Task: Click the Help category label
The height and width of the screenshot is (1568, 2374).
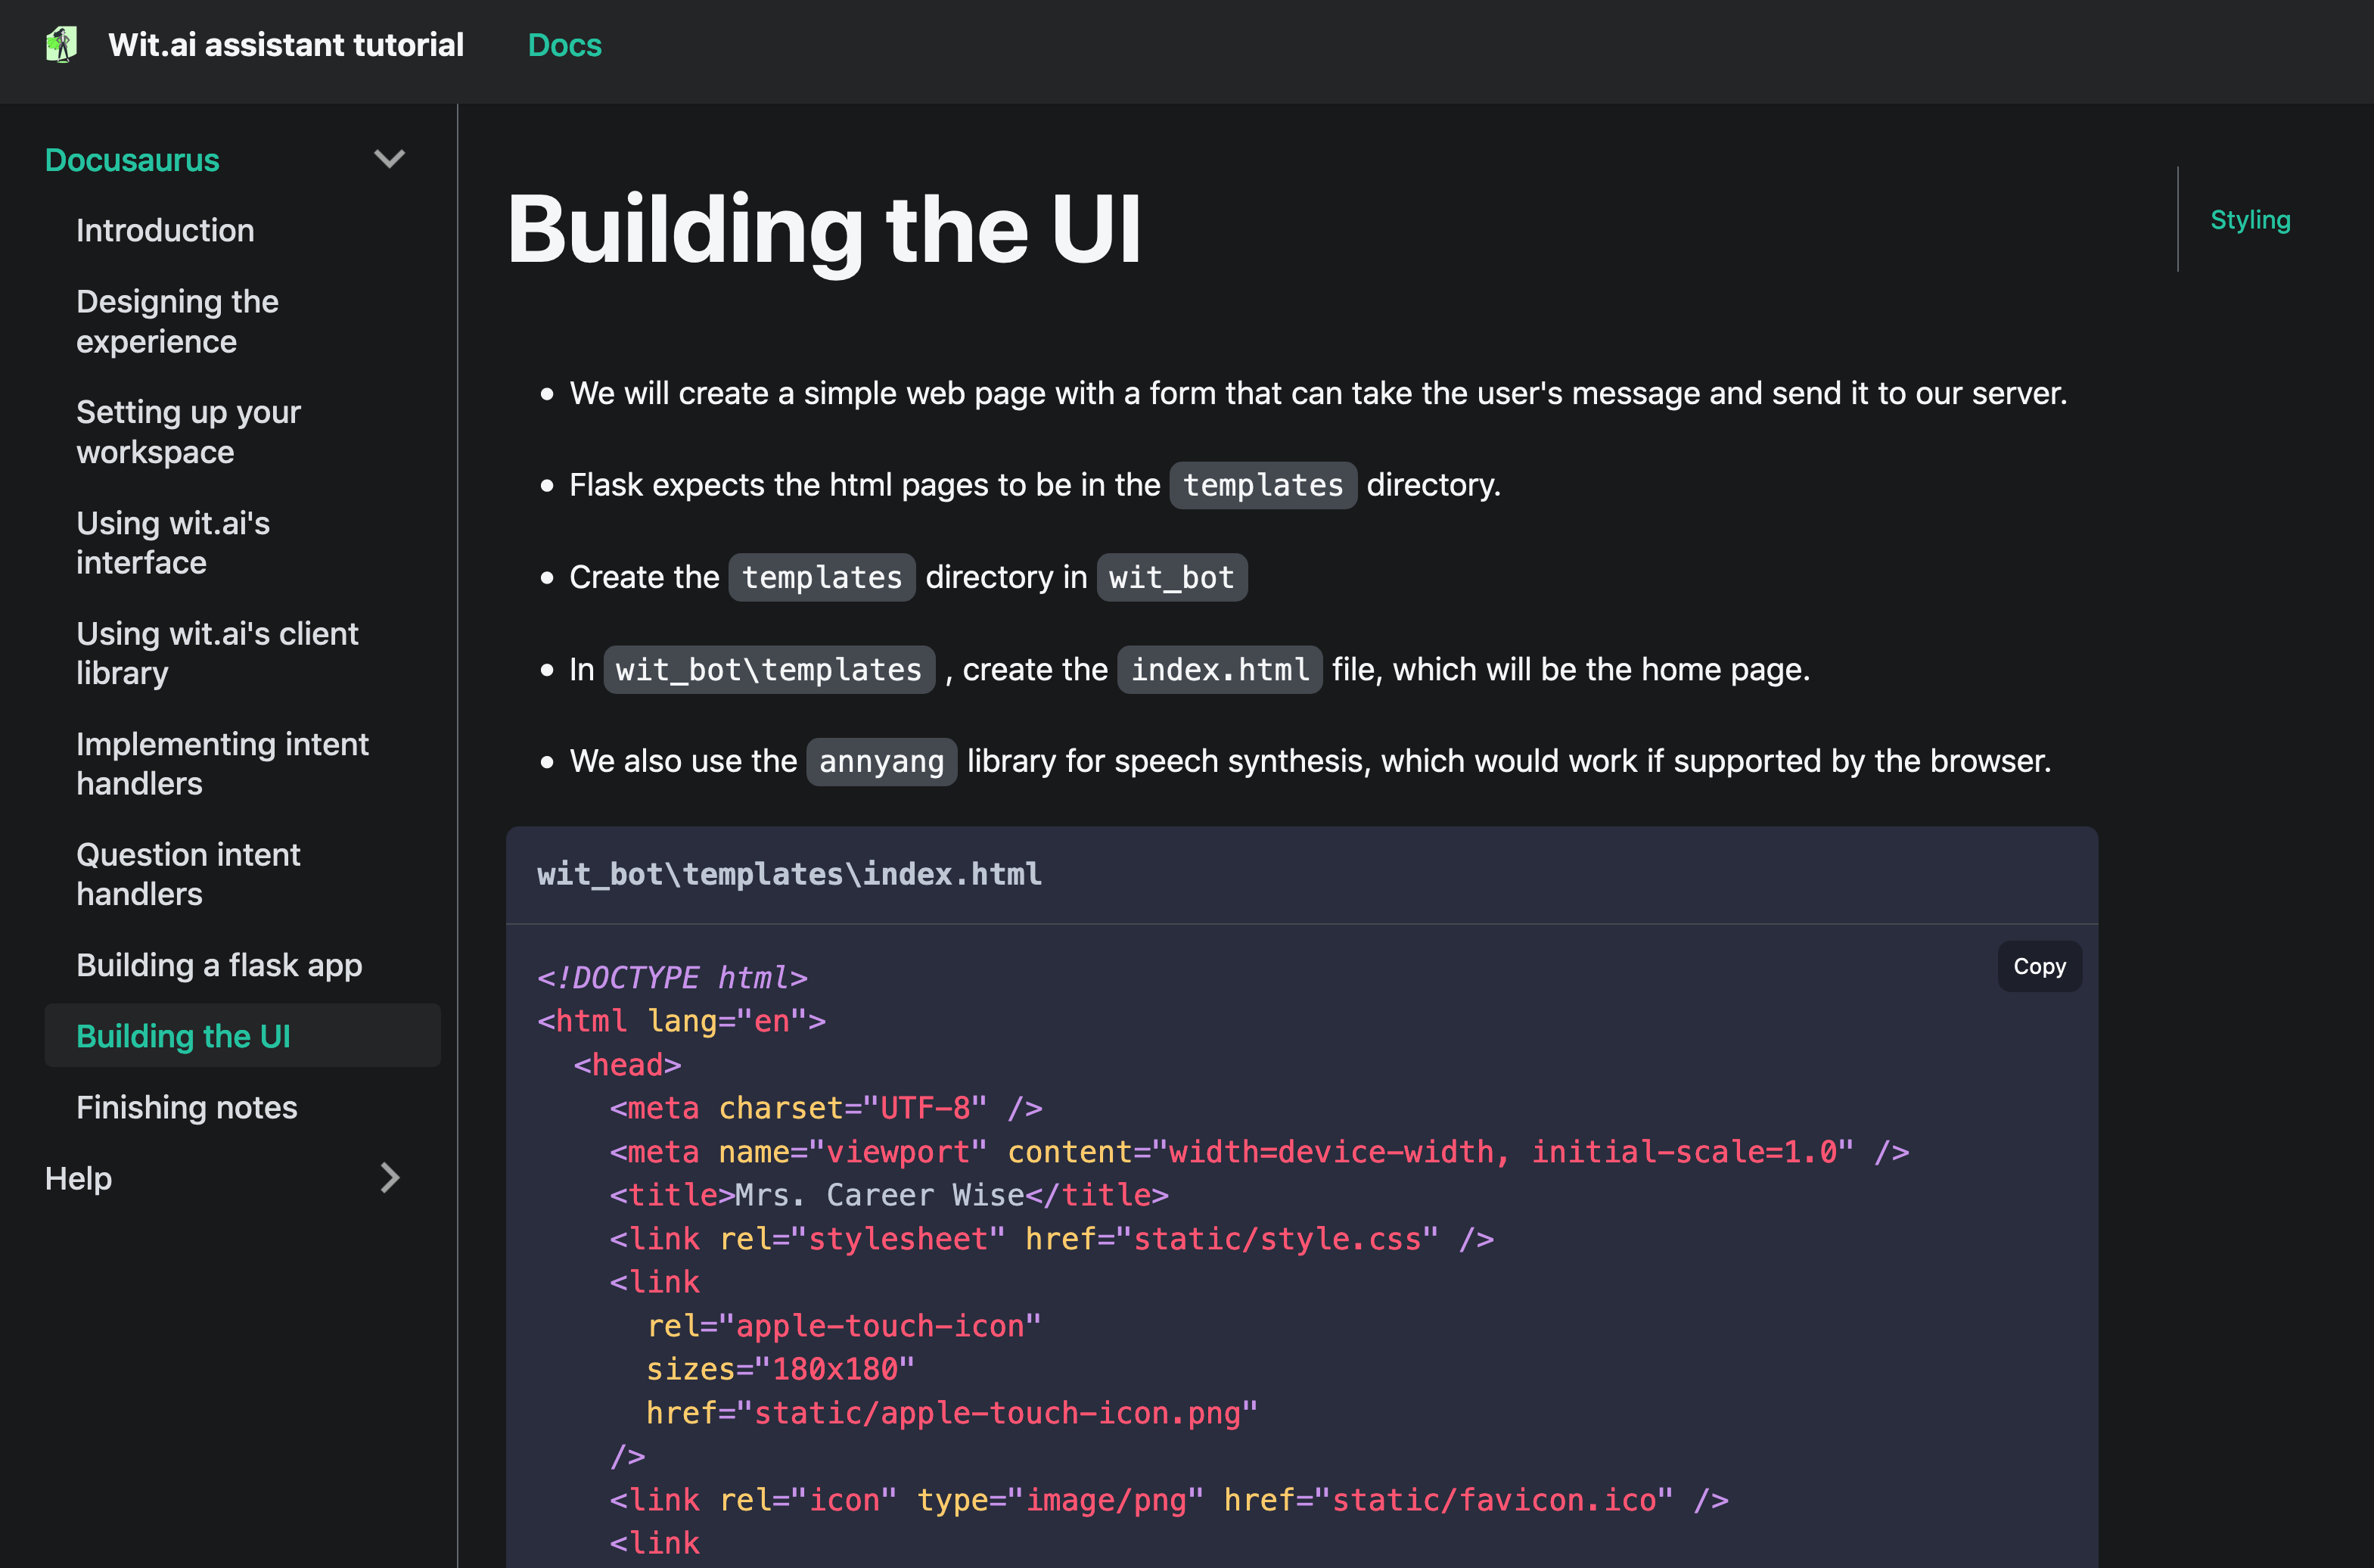Action: 78,1178
